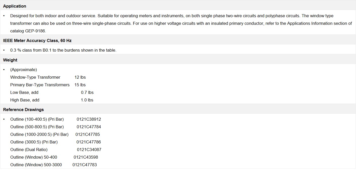Screen dimensions: 356x170
Task: Click drawing number 0121C47784
Action: click(89, 127)
